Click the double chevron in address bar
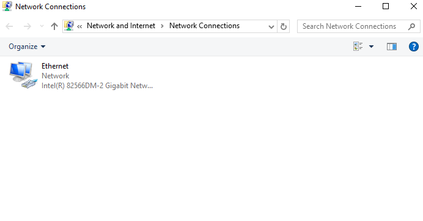423x221 pixels. point(79,26)
